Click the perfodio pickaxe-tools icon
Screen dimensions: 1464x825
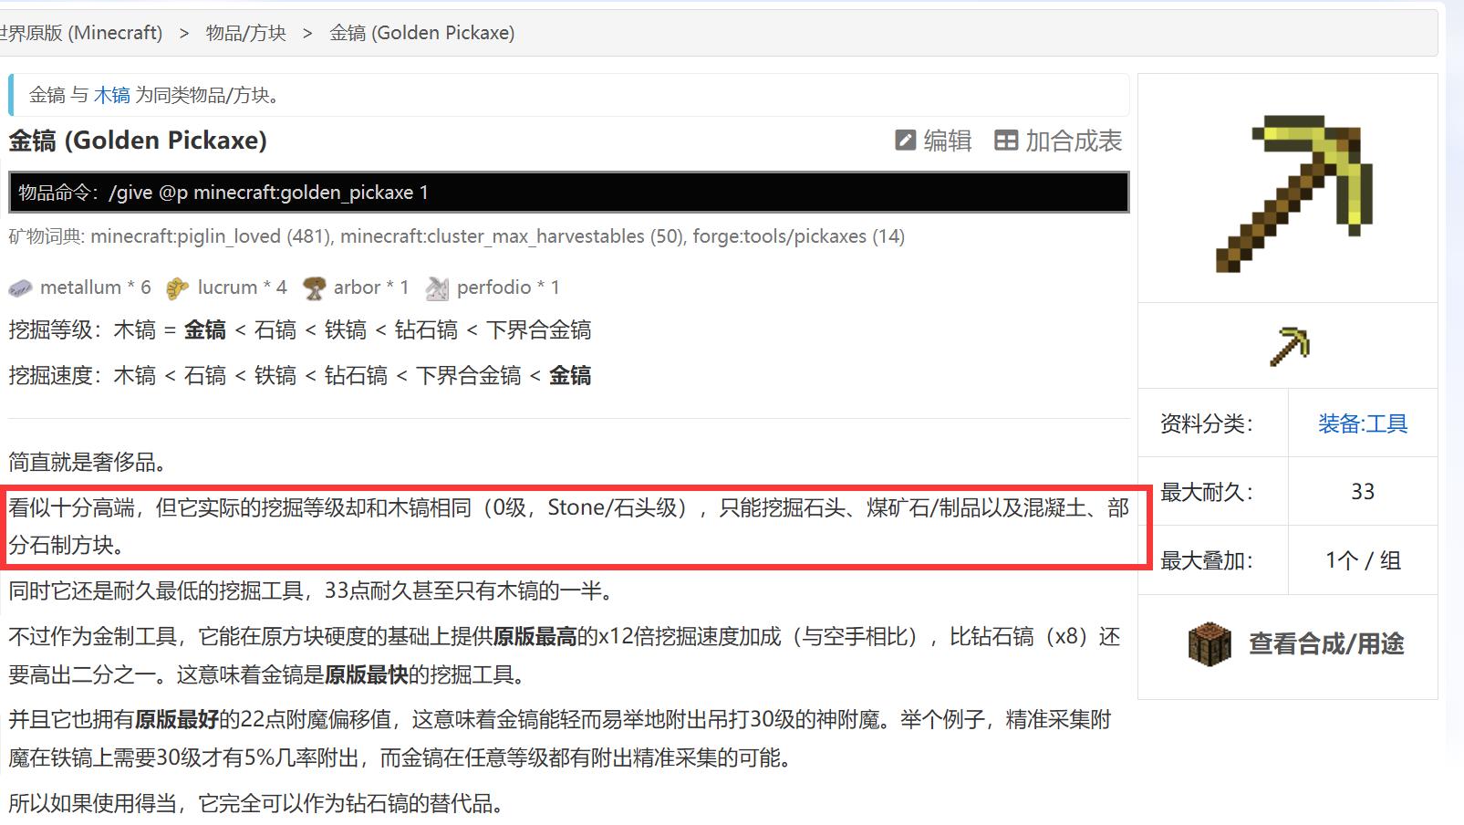point(436,287)
